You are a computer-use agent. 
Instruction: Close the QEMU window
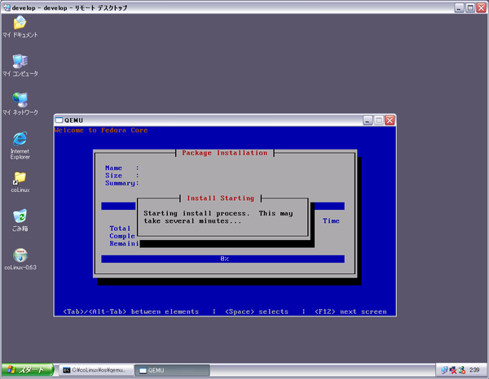390,120
